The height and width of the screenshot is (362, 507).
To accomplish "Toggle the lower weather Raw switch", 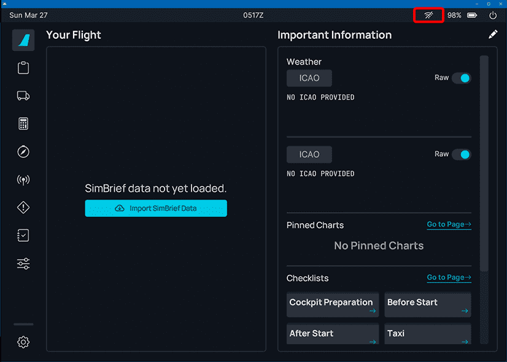I will point(461,154).
